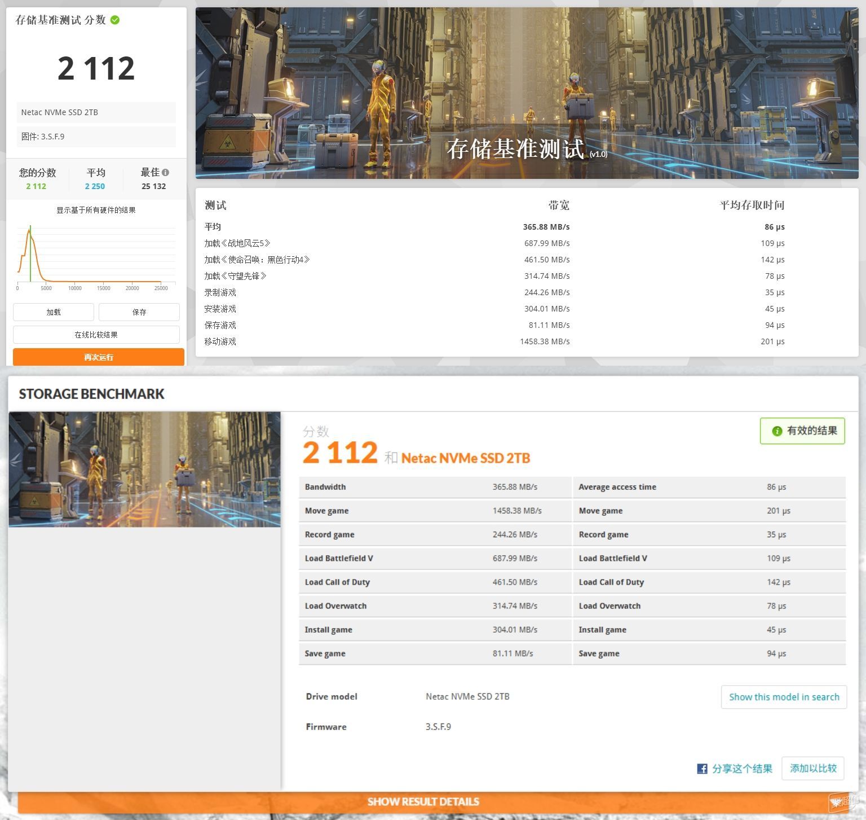
Task: Click the 录制游戏 test row
Action: click(527, 292)
